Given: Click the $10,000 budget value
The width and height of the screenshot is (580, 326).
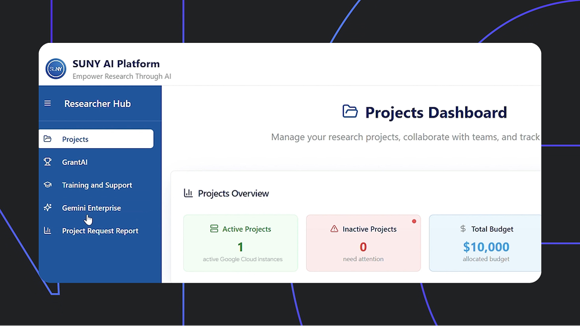Looking at the screenshot, I should pyautogui.click(x=486, y=247).
